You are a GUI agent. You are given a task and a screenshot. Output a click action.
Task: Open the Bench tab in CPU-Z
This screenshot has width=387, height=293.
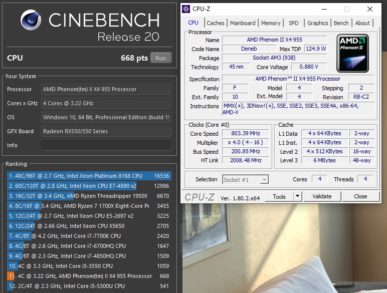(x=341, y=23)
